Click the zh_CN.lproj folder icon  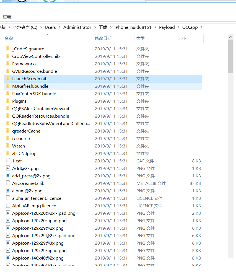pyautogui.click(x=8, y=153)
